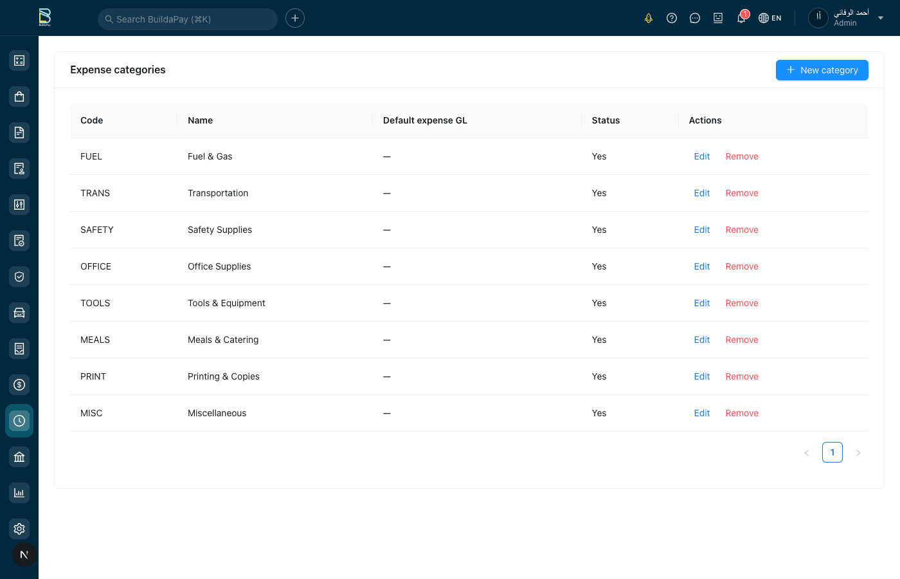This screenshot has width=900, height=579.
Task: Click the shopping bag sidebar icon
Action: [19, 96]
